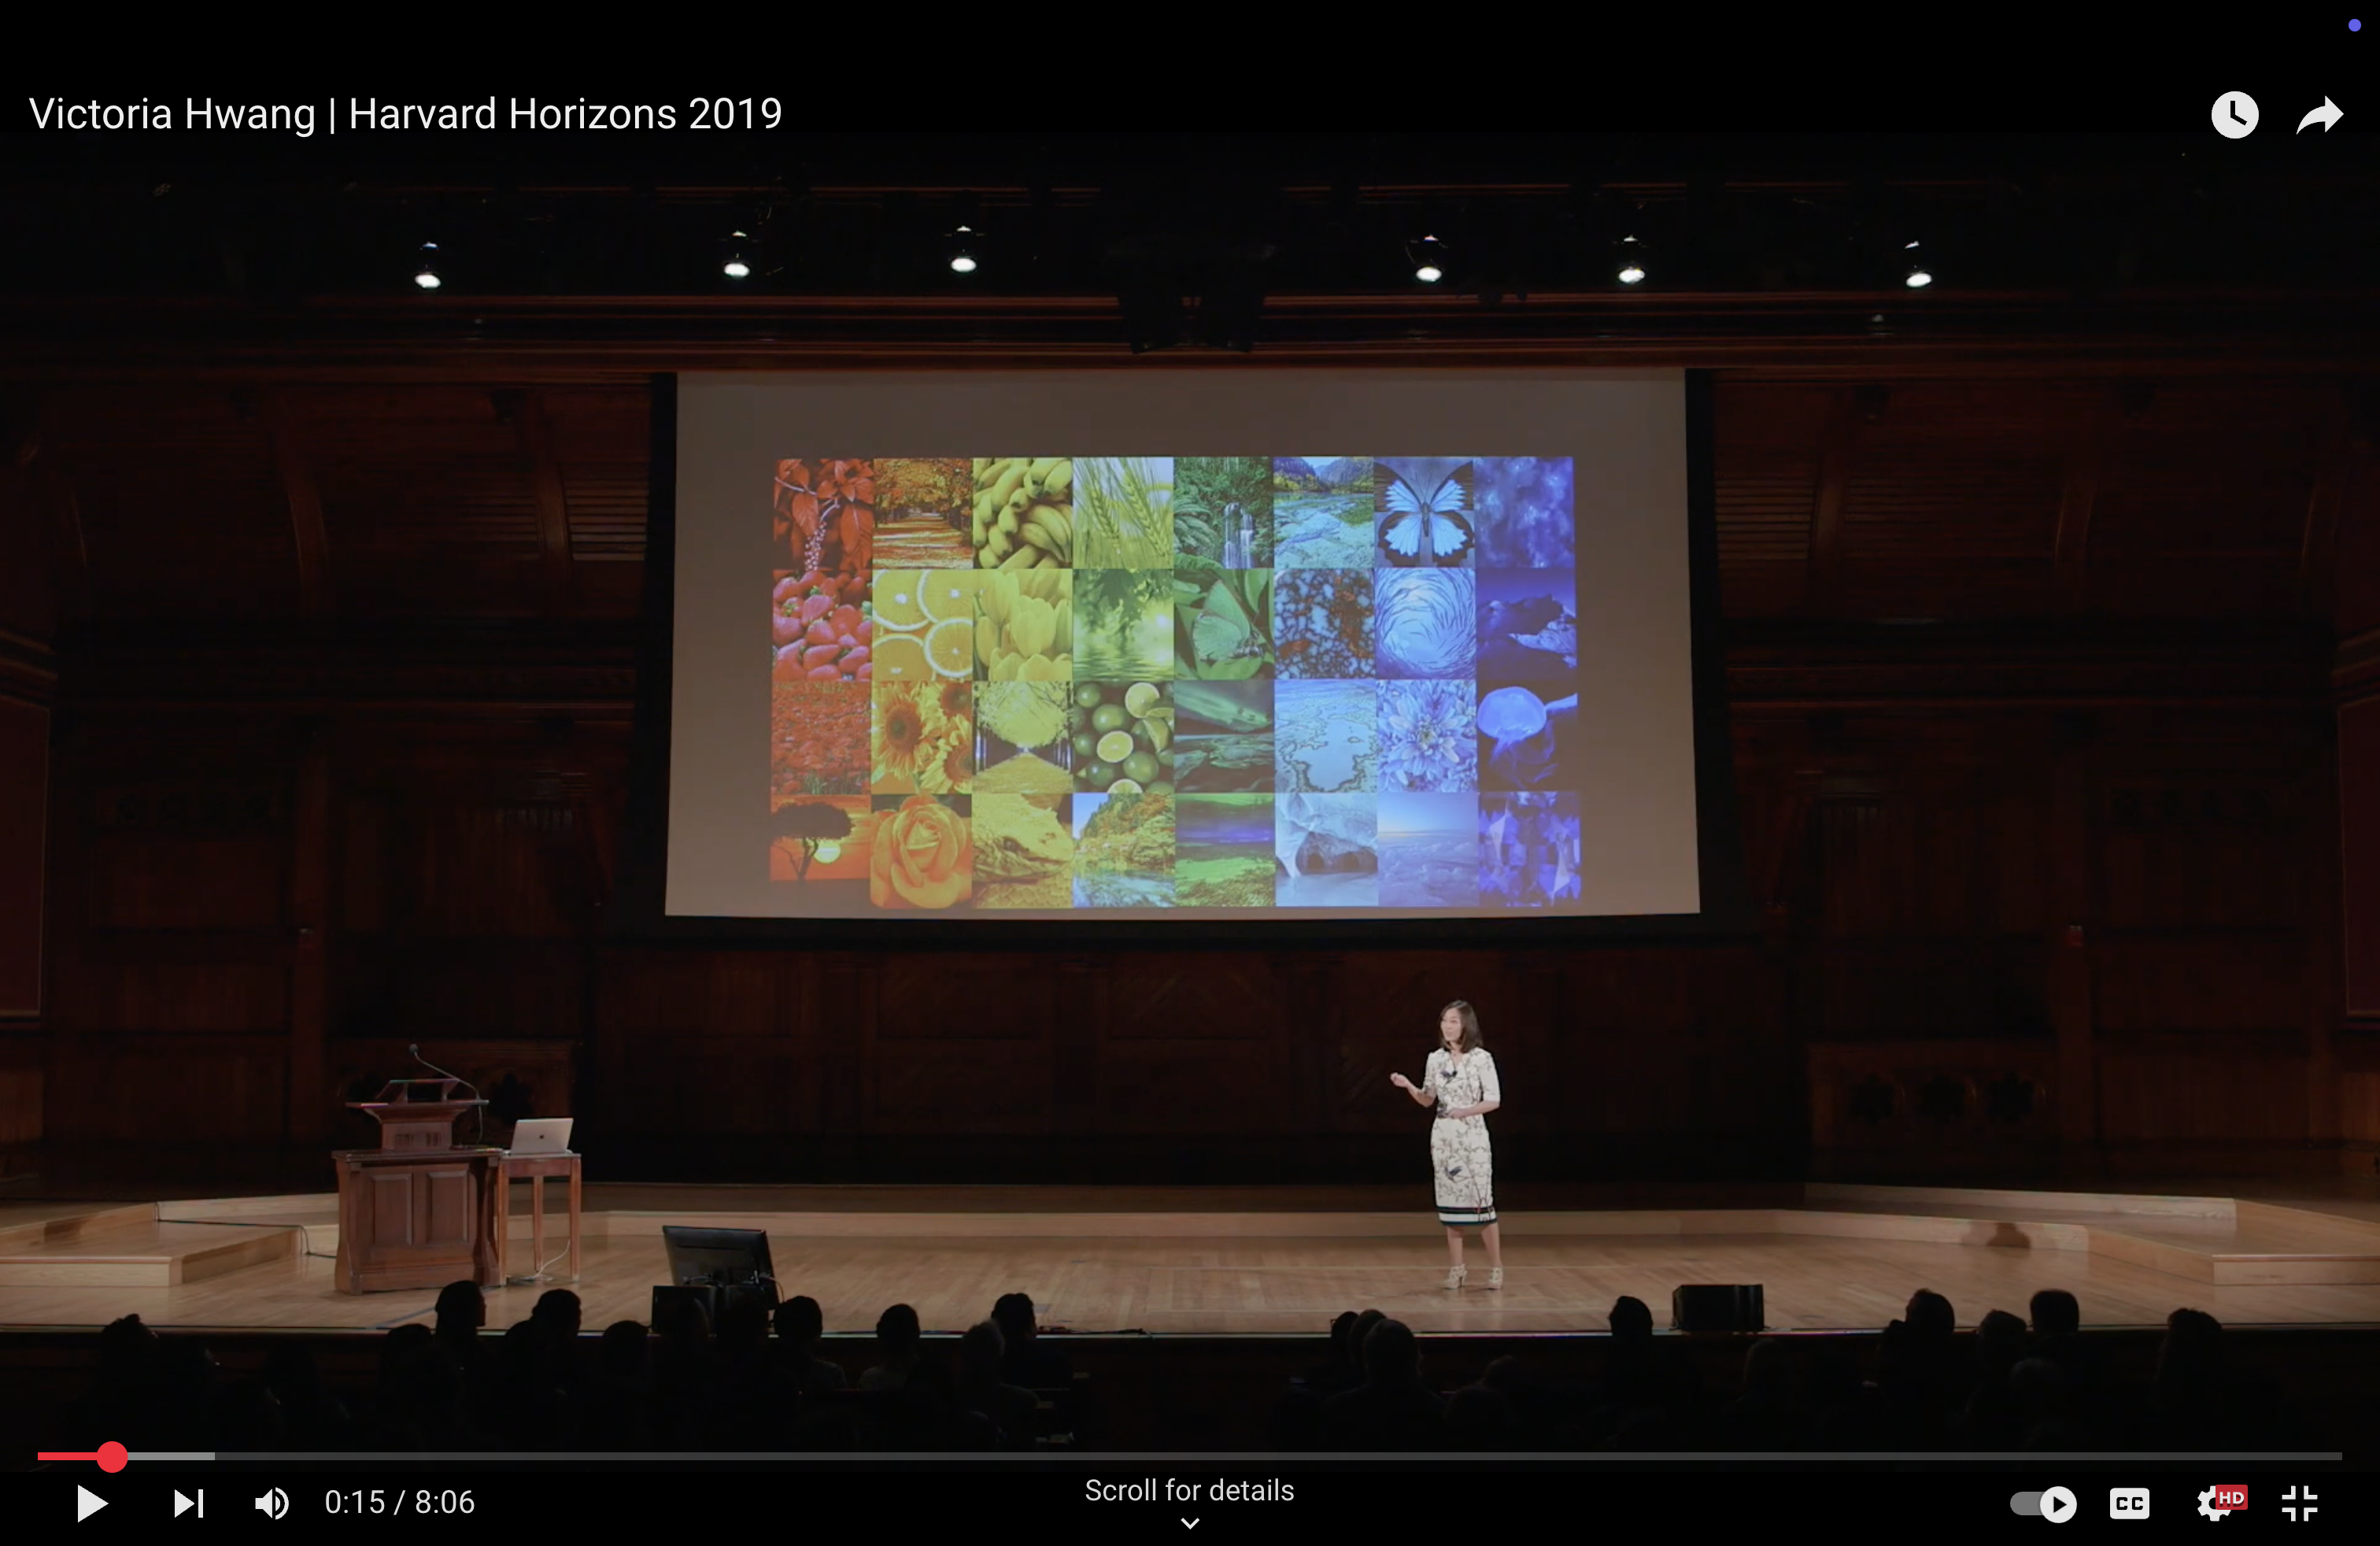The height and width of the screenshot is (1546, 2380).
Task: Skip to the next video
Action: point(188,1503)
